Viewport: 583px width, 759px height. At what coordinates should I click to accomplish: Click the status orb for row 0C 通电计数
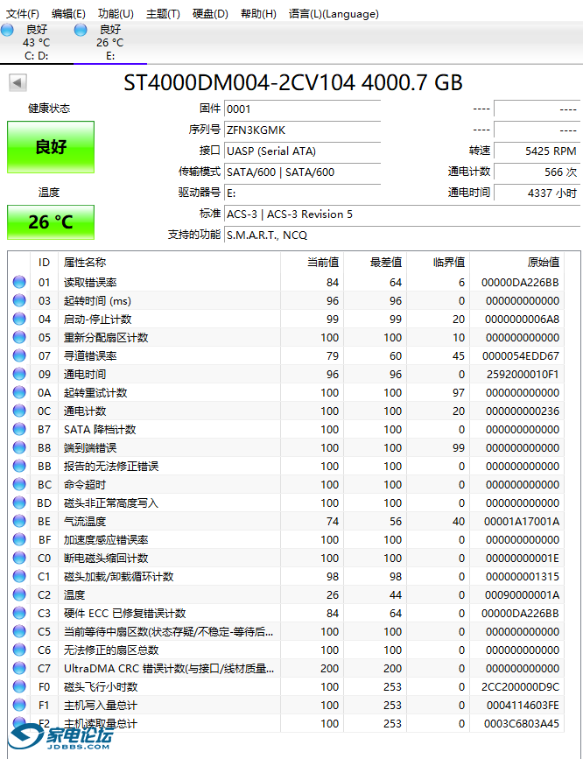19,411
